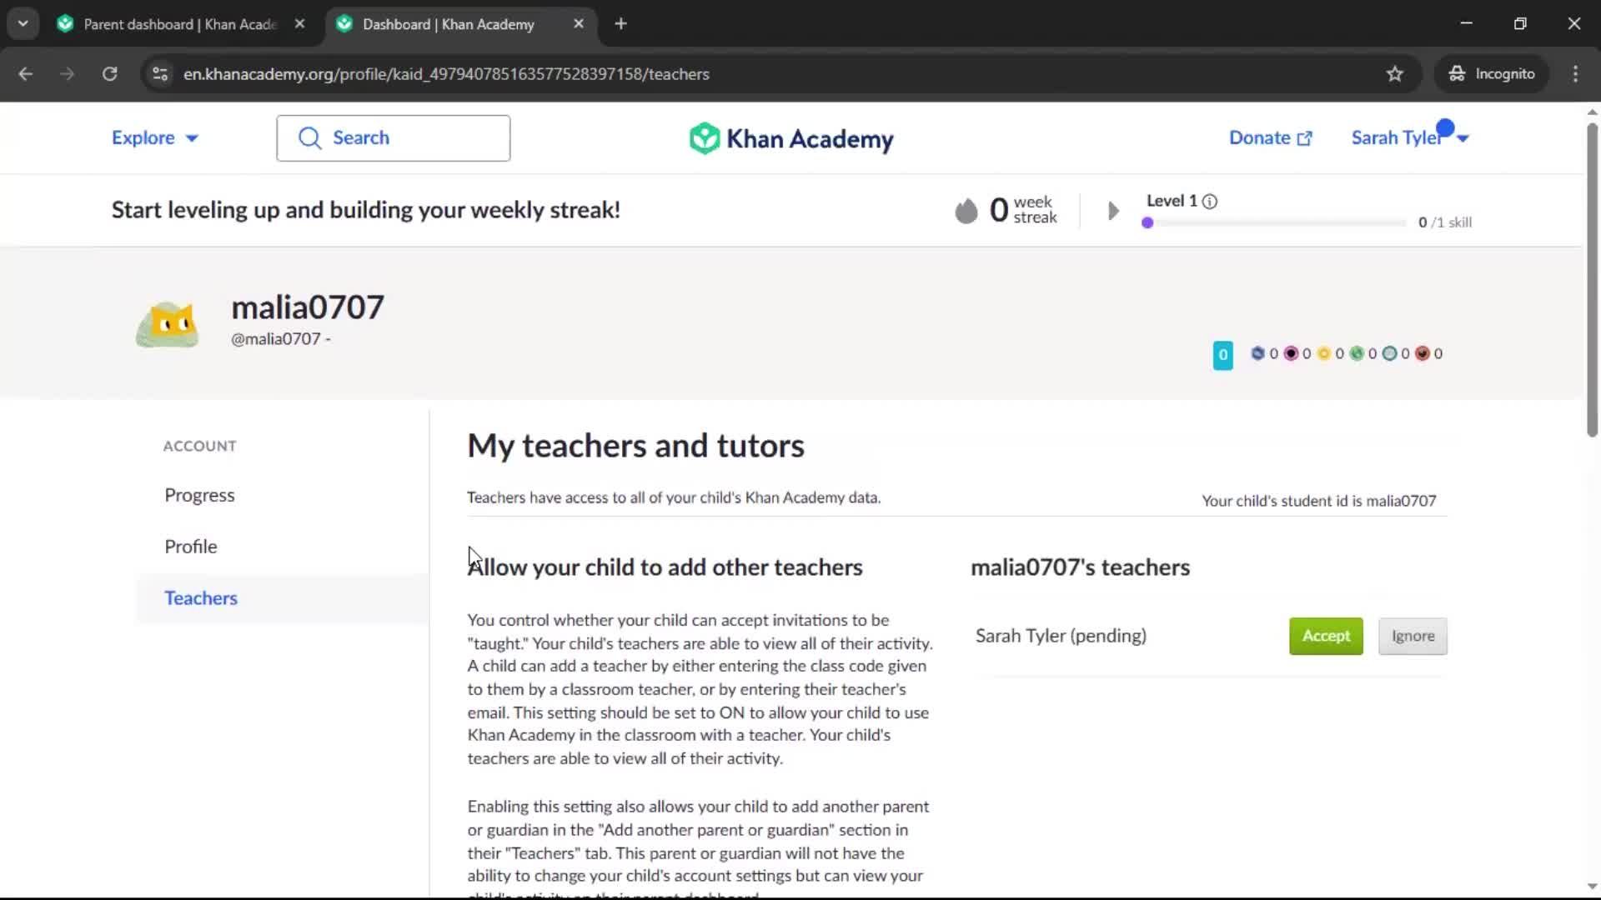1601x900 pixels.
Task: Open the Chrome three-dot menu
Action: click(1575, 74)
